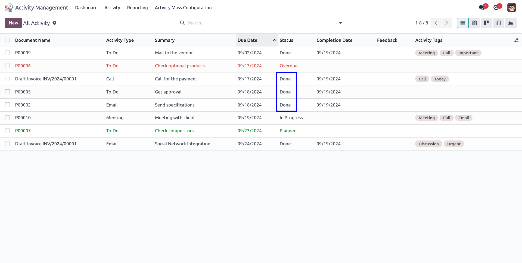
Task: Open the Check optional products record
Action: [180, 66]
